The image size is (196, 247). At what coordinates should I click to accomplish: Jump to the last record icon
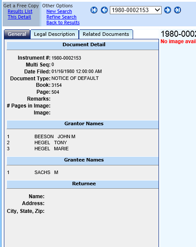pyautogui.click(x=177, y=10)
